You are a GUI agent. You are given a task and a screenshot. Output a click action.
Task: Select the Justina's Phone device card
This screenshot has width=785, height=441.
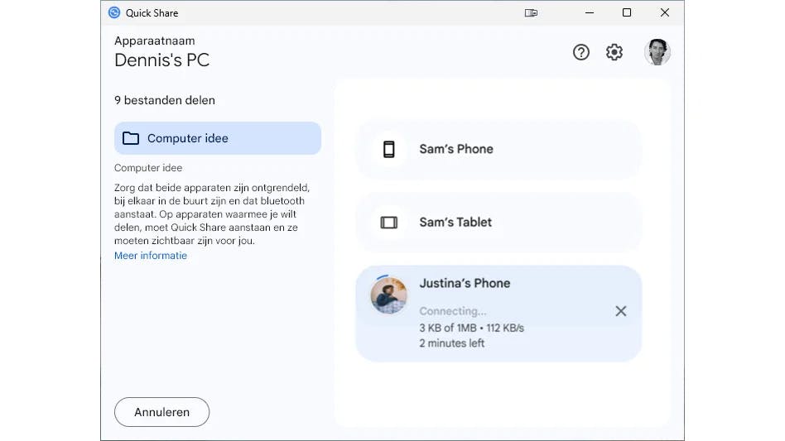click(x=498, y=314)
